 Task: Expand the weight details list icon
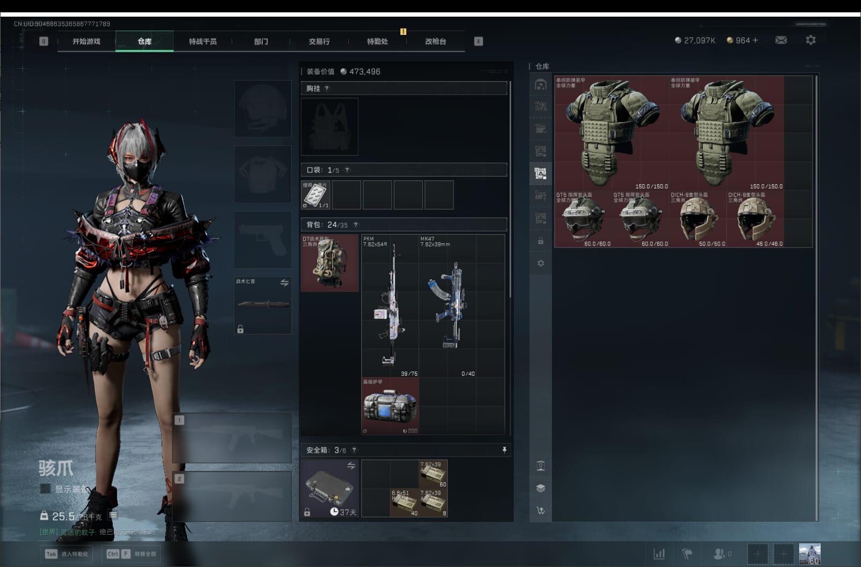click(x=113, y=515)
